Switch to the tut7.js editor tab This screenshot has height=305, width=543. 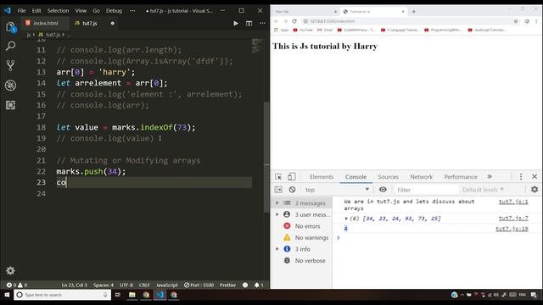click(90, 23)
